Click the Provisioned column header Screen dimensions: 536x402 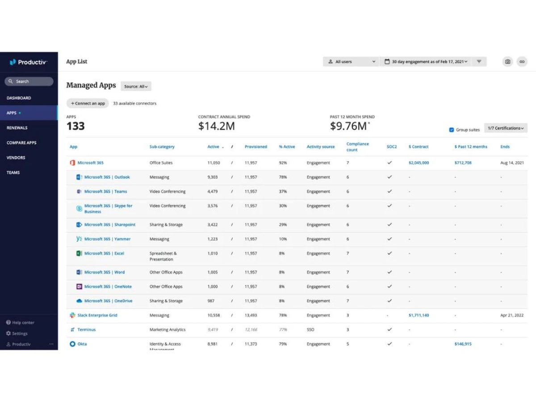tap(256, 147)
